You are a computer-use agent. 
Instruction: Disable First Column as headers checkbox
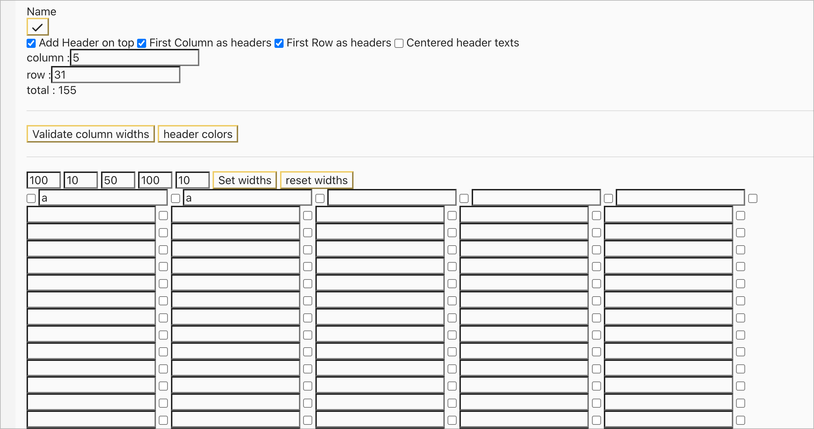click(142, 43)
